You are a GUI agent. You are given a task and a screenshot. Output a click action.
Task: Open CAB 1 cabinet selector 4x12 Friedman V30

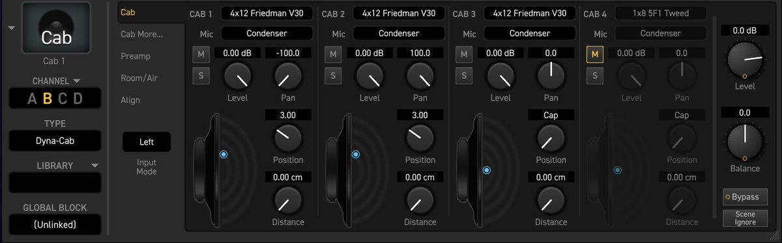pos(267,13)
